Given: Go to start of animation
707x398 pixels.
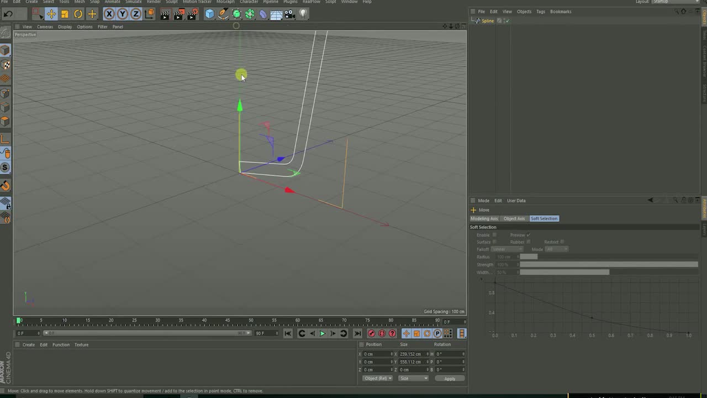Looking at the screenshot, I should point(288,333).
